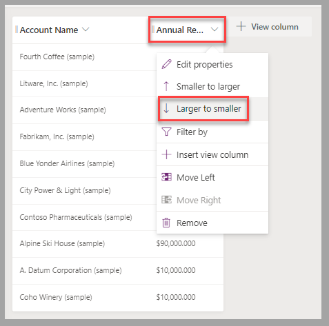The width and height of the screenshot is (329, 326).
Task: Add a new View column button
Action: tap(269, 26)
